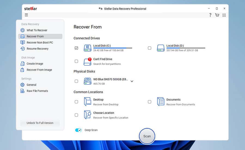Click Recover from Desktop text

(106, 104)
